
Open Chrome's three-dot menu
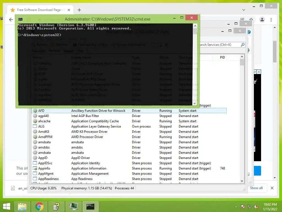[271, 20]
